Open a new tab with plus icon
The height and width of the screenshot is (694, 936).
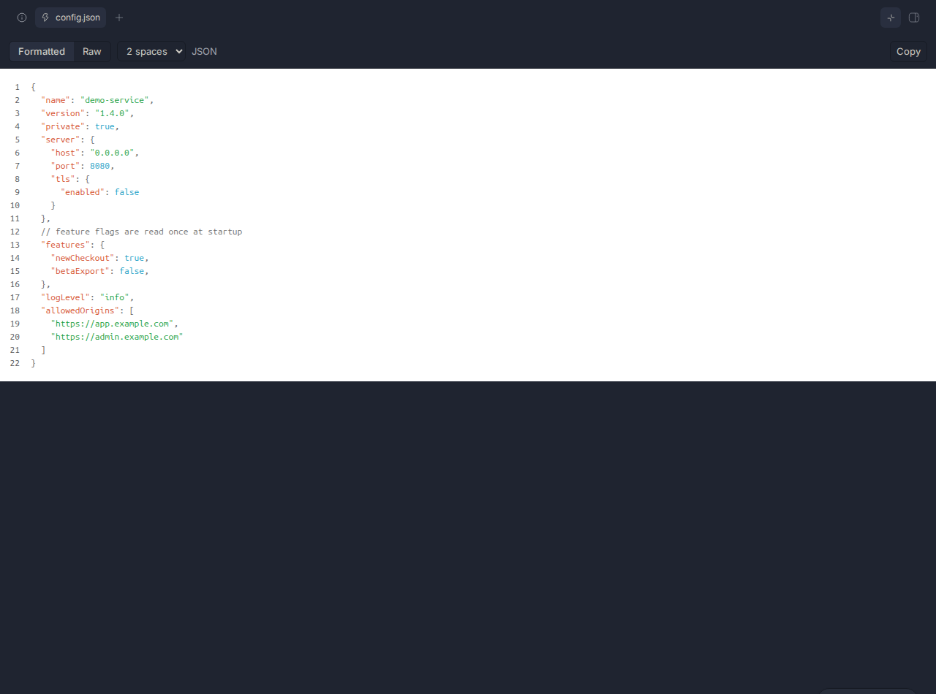pos(119,18)
